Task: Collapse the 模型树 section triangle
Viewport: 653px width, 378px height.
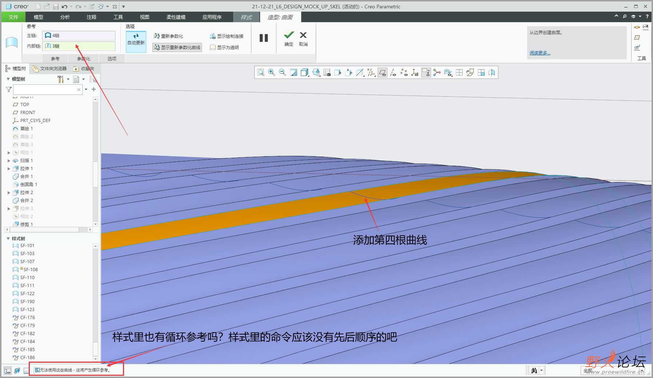Action: tap(8, 79)
